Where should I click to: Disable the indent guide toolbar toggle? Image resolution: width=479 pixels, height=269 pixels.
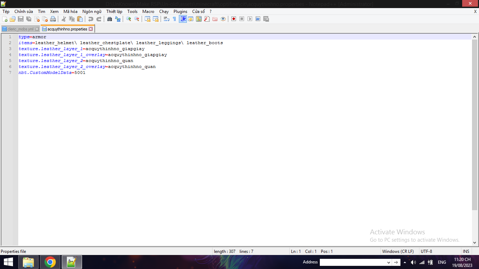[x=183, y=19]
